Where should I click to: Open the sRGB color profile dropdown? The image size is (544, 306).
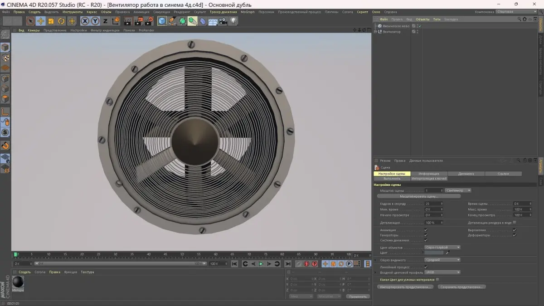point(443,272)
